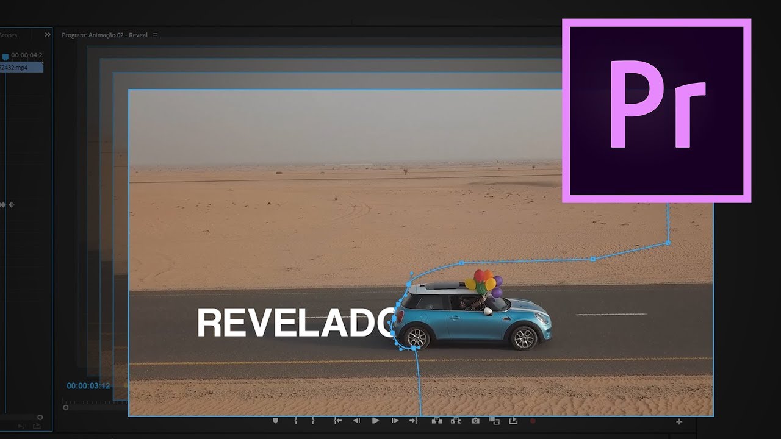Viewport: 781px width, 439px height.
Task: Click the keyframe diamond in left panel
Action: [x=11, y=205]
